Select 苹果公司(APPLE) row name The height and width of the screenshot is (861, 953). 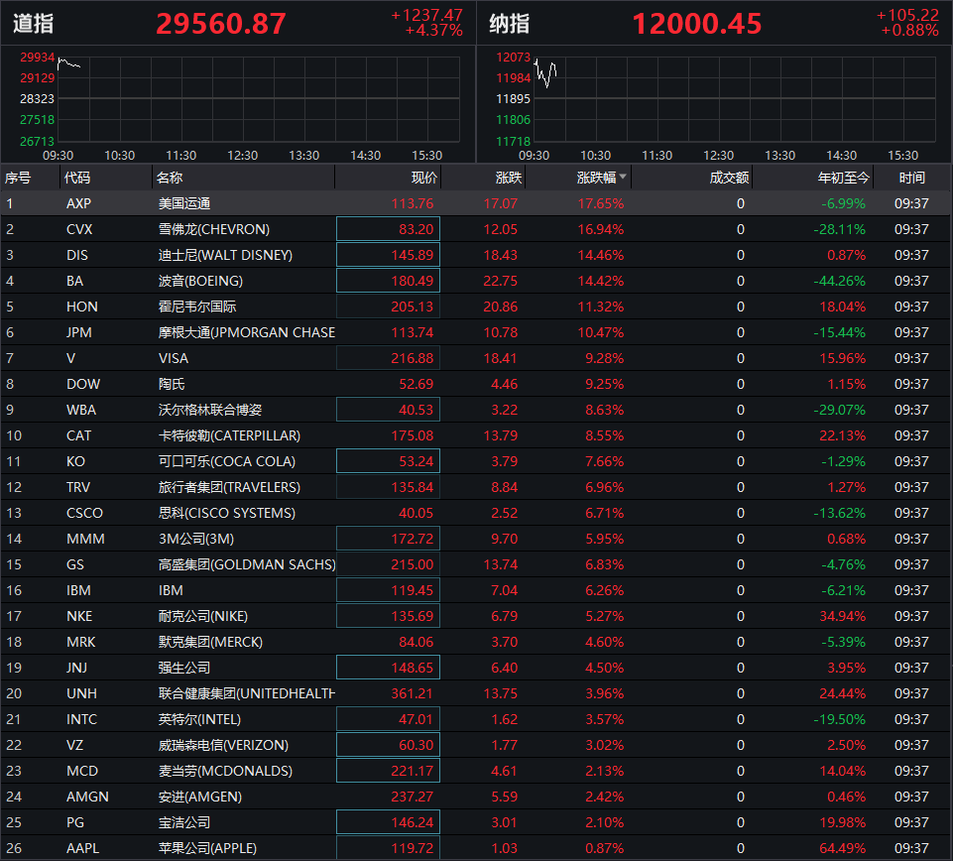click(x=207, y=848)
